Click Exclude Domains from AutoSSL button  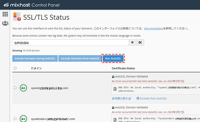pyautogui.click(x=80, y=59)
